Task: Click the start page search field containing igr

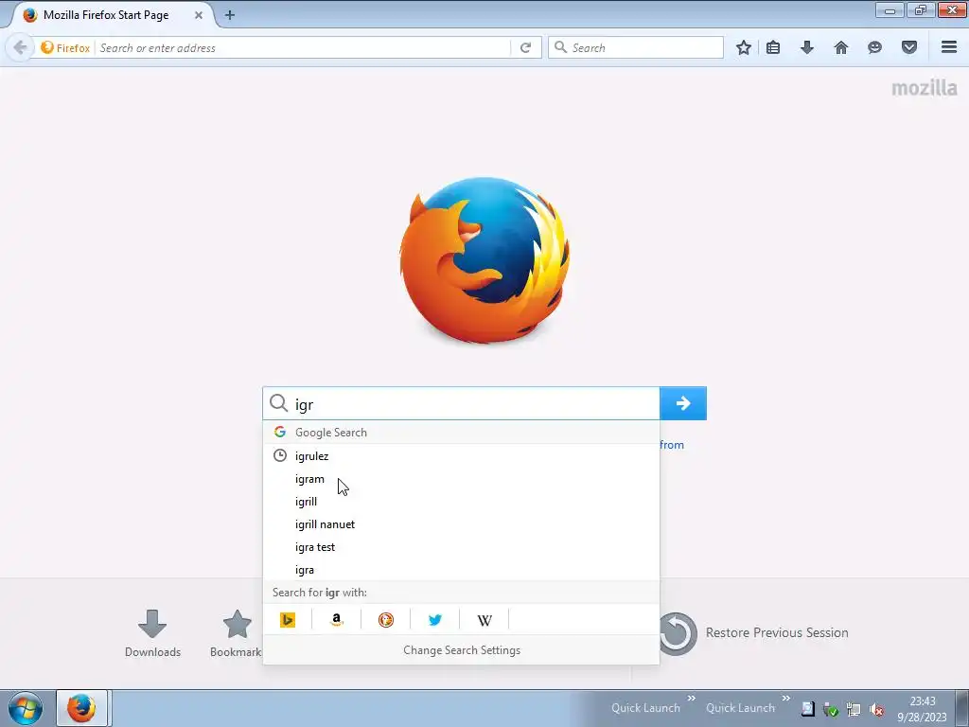Action: [x=461, y=403]
